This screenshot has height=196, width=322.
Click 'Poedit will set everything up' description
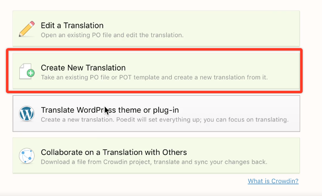(x=159, y=120)
